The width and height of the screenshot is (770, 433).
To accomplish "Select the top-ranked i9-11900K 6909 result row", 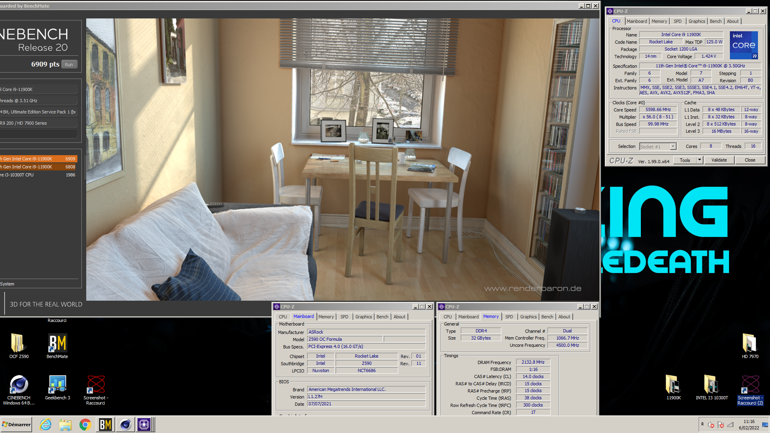I will (38, 159).
